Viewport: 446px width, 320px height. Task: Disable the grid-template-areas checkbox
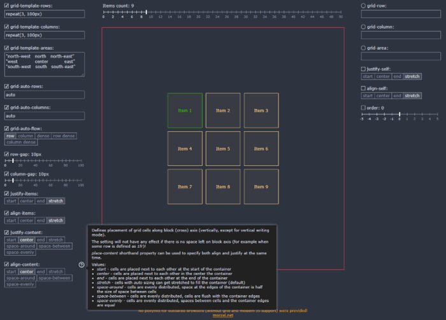point(6,48)
